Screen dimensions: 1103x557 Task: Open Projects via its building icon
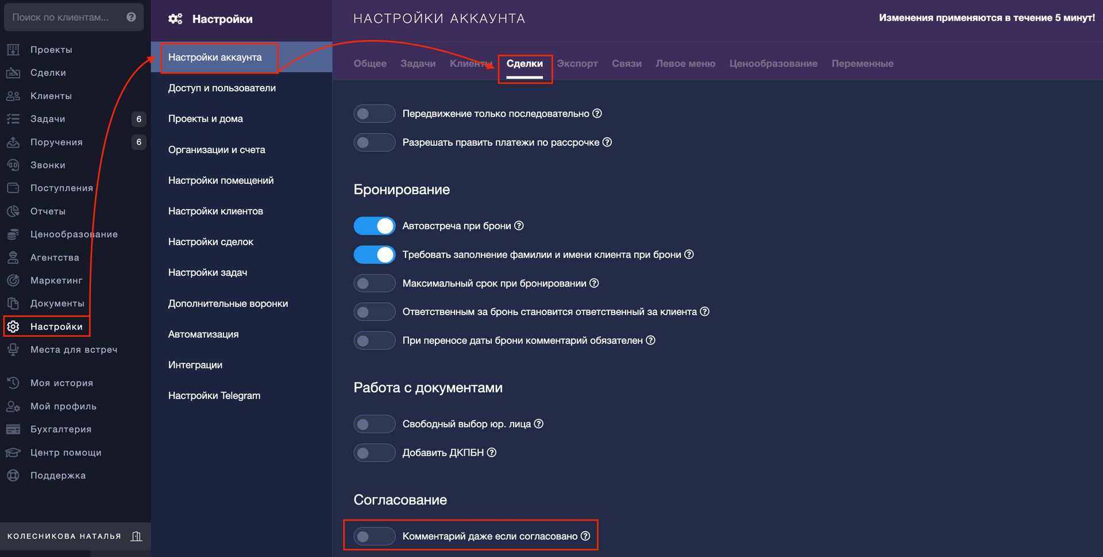coord(13,50)
